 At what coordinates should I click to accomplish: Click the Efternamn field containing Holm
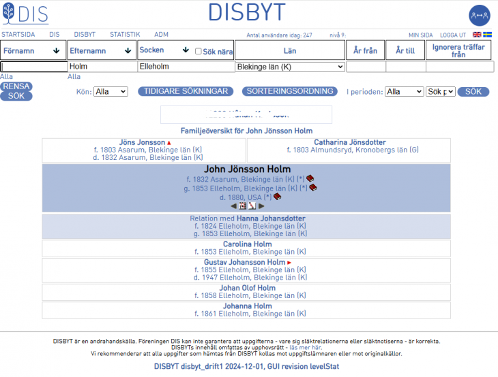point(102,67)
